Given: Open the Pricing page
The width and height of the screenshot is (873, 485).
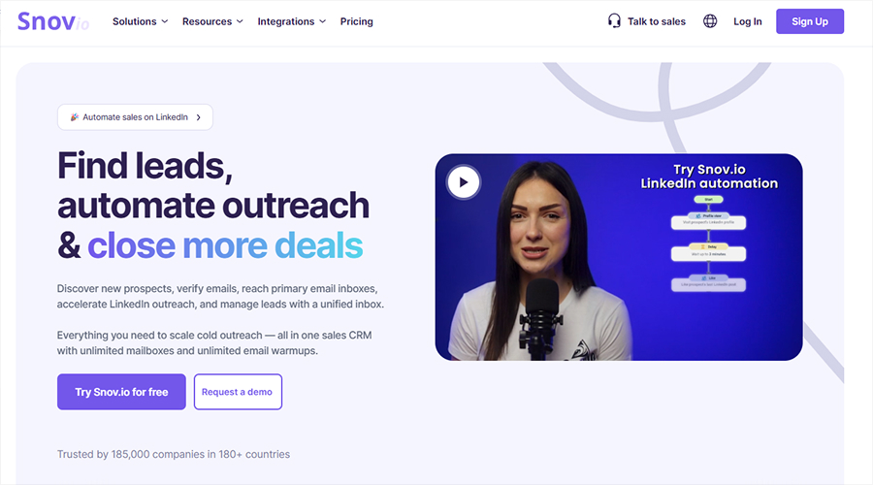Looking at the screenshot, I should coord(356,21).
